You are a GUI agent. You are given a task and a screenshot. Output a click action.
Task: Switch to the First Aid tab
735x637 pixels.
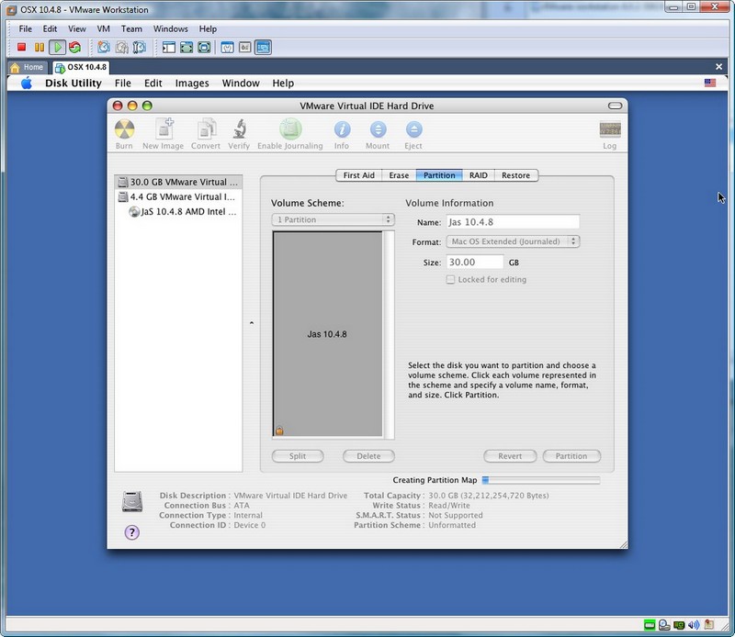[x=359, y=175]
